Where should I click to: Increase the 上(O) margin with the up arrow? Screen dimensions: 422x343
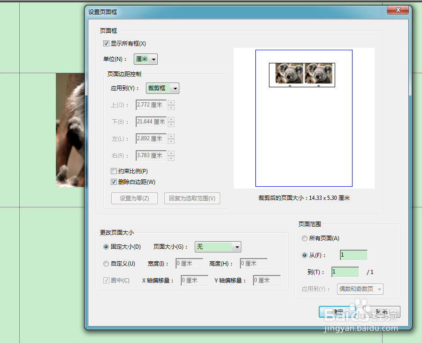click(x=171, y=102)
